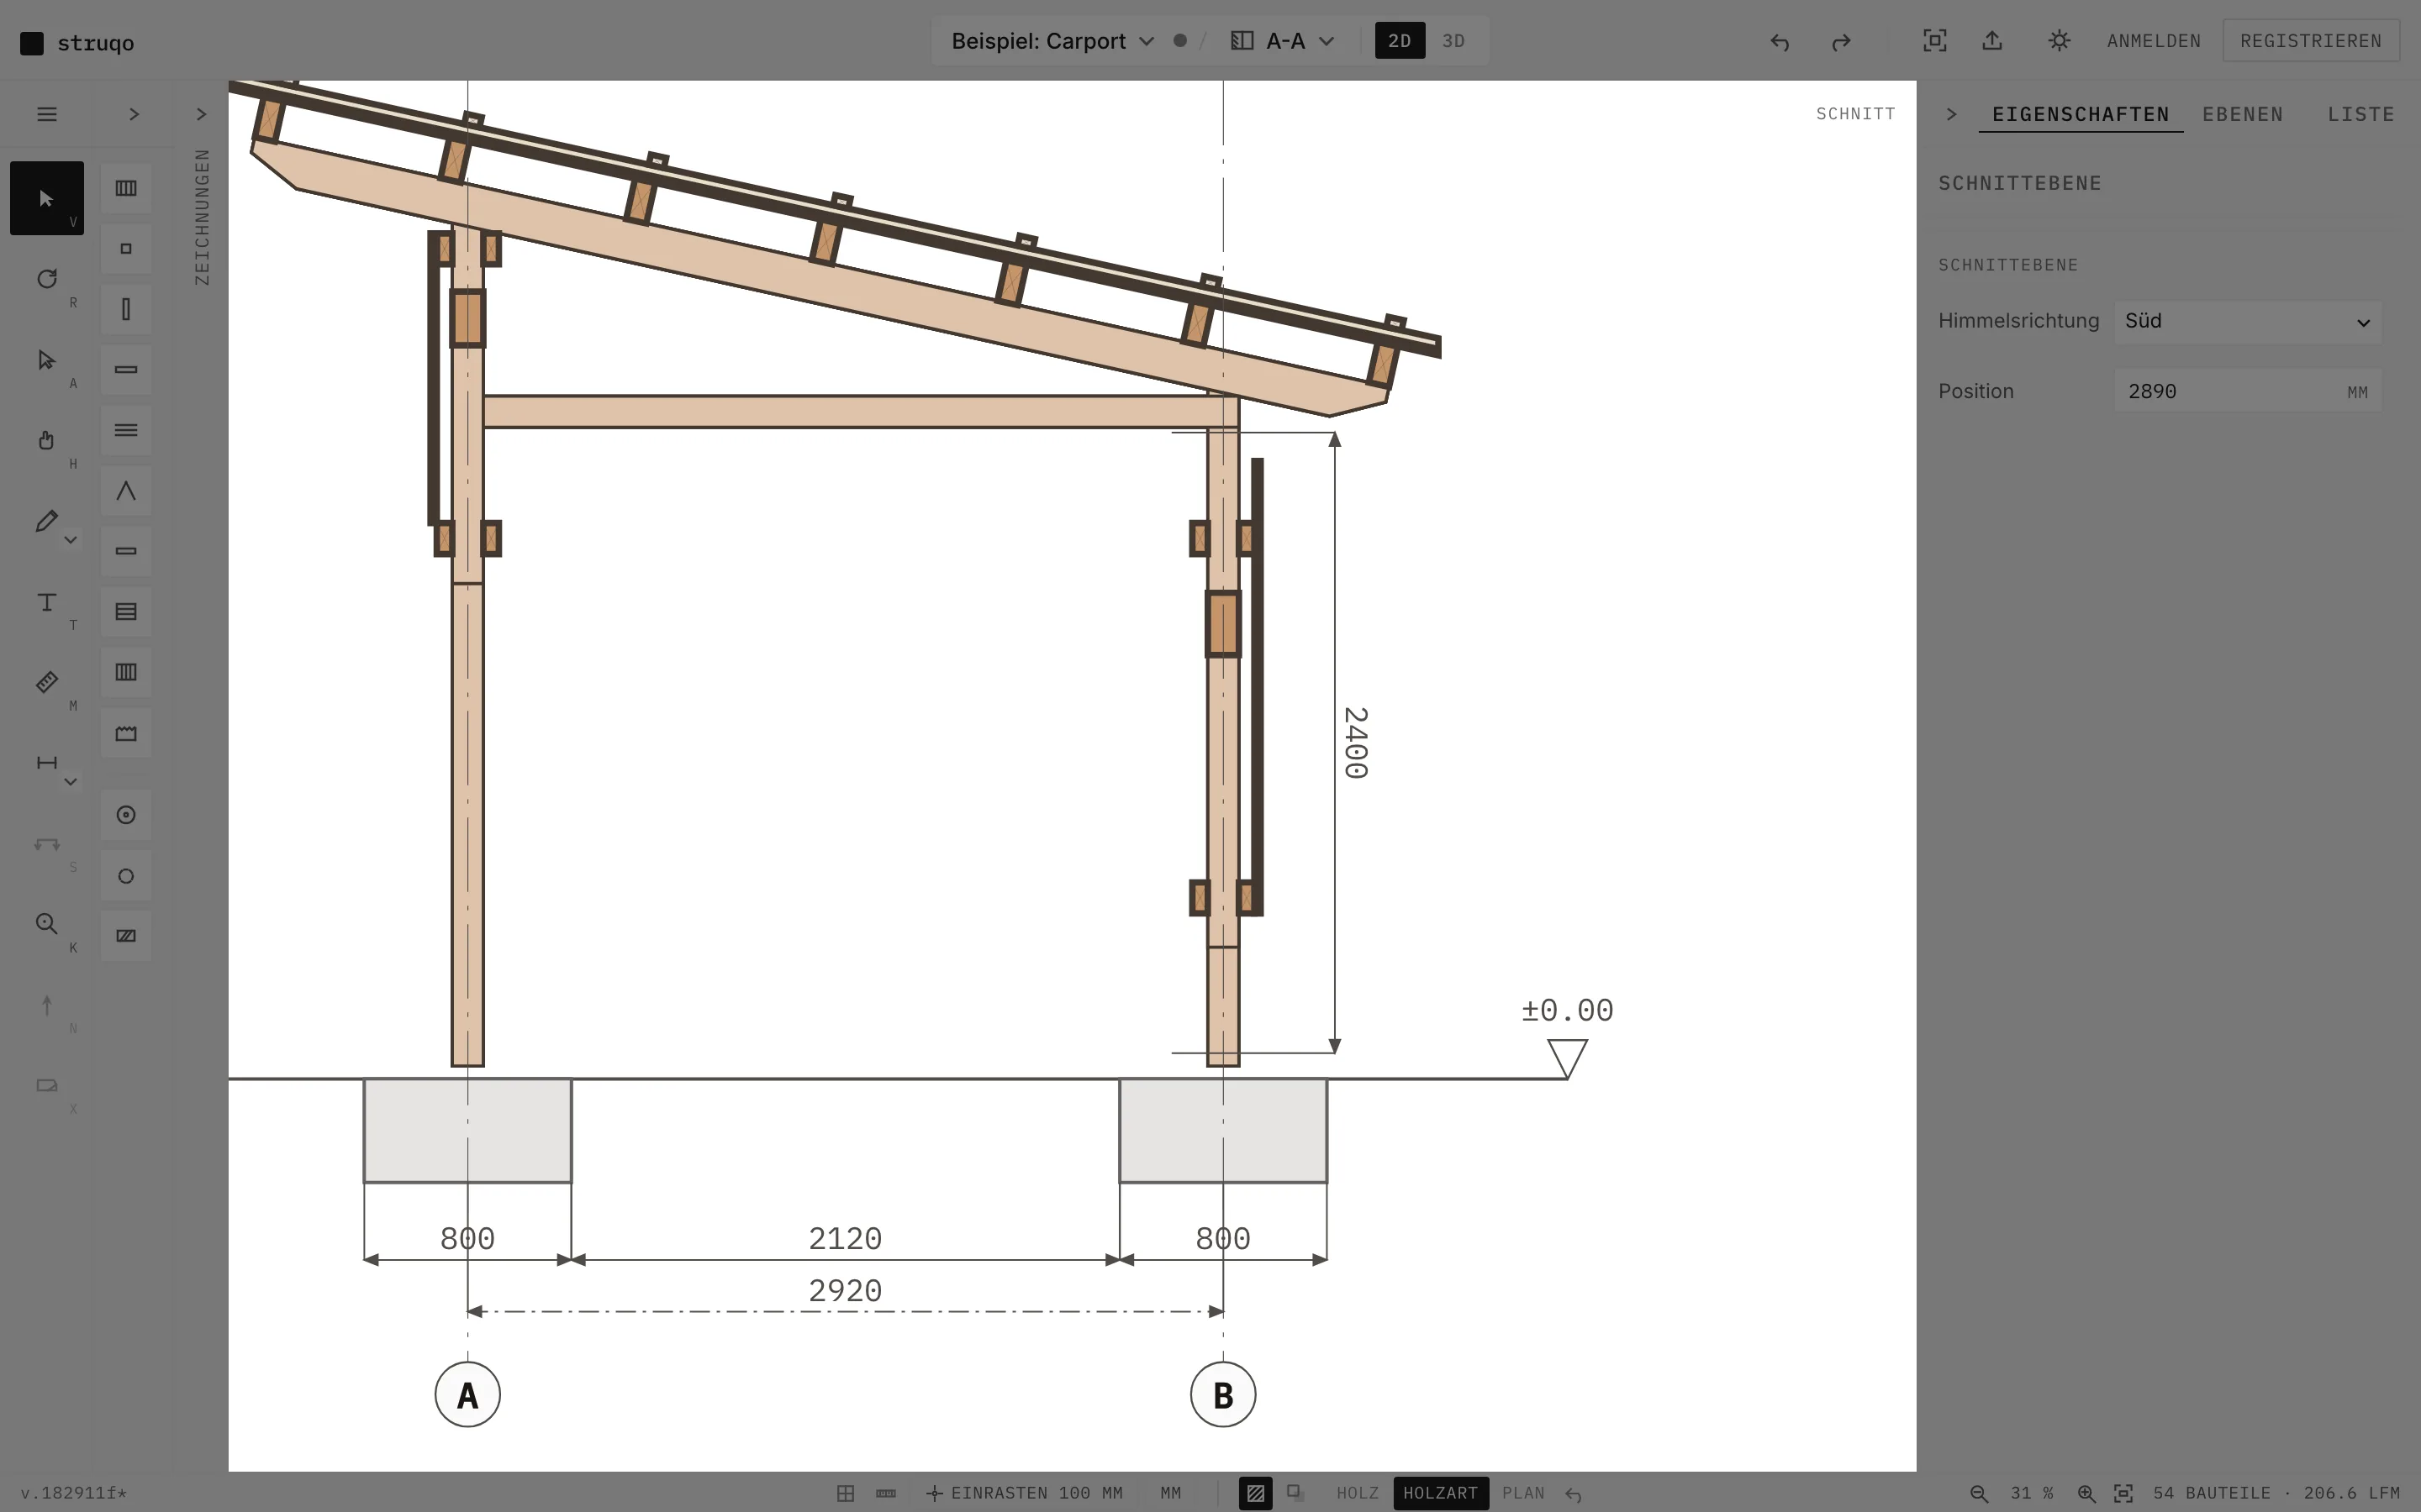Select the magnifier zoom tool (K)

[x=47, y=924]
